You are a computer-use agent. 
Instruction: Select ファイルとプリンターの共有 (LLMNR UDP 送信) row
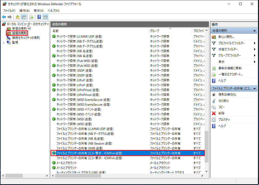128,129
